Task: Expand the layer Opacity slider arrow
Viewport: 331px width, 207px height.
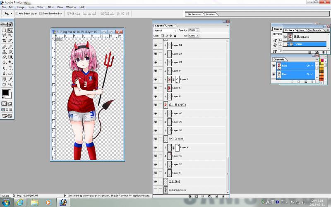Action: [197, 31]
